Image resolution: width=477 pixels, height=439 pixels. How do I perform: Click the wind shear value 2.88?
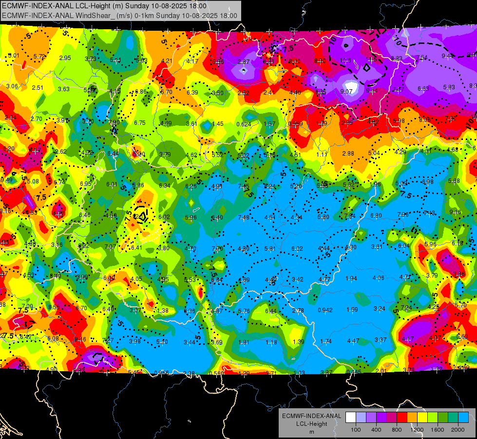[x=348, y=153]
